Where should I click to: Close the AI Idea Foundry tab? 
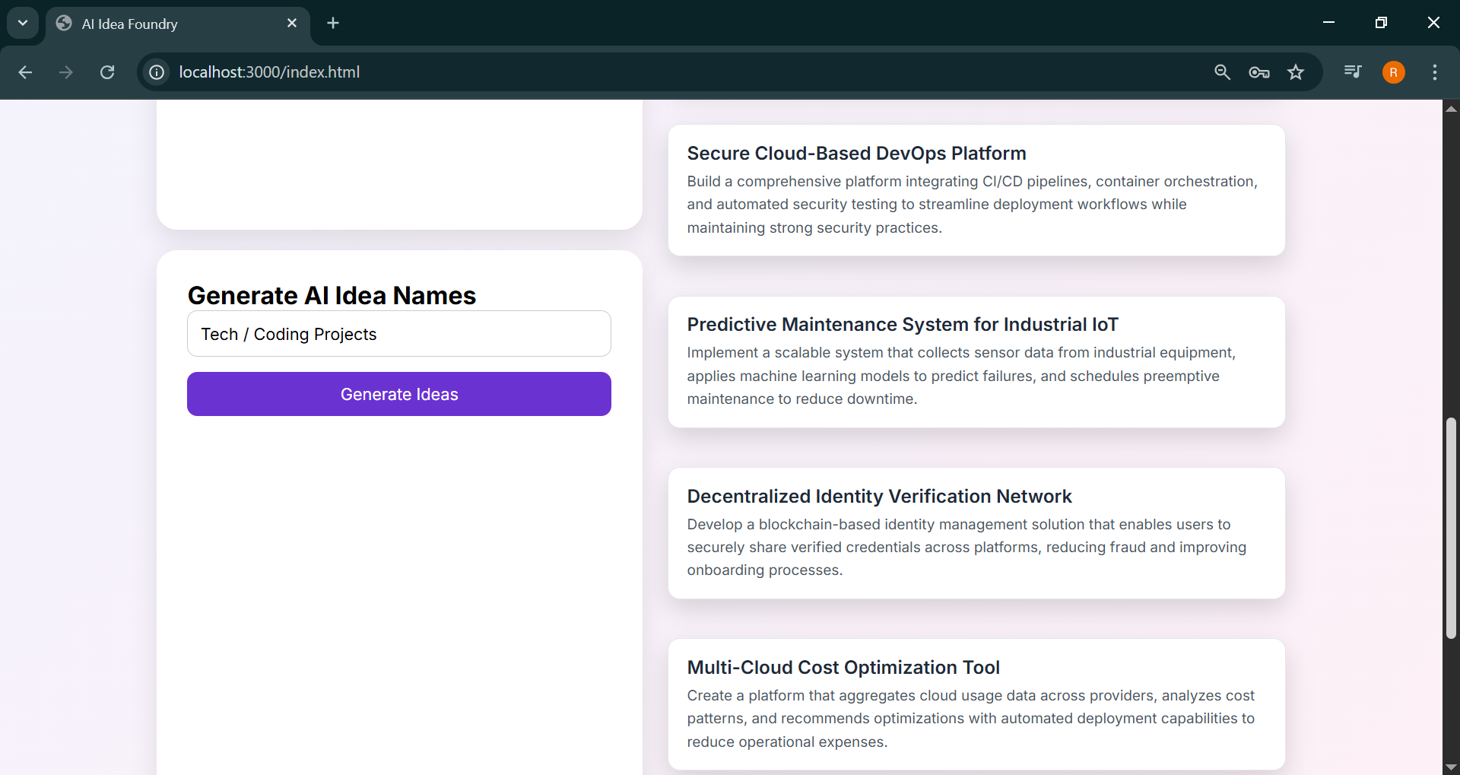(292, 24)
